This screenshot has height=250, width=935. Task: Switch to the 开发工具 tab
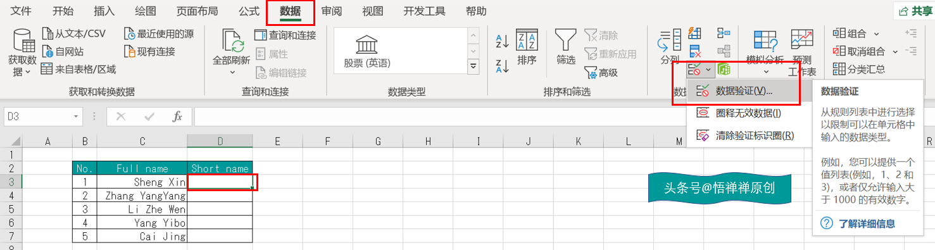pyautogui.click(x=424, y=11)
